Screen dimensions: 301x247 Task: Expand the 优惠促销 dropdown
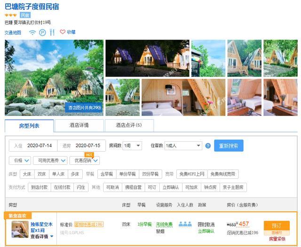click(x=85, y=161)
